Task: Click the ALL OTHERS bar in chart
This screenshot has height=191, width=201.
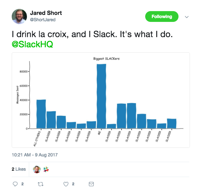Action: (x=41, y=114)
